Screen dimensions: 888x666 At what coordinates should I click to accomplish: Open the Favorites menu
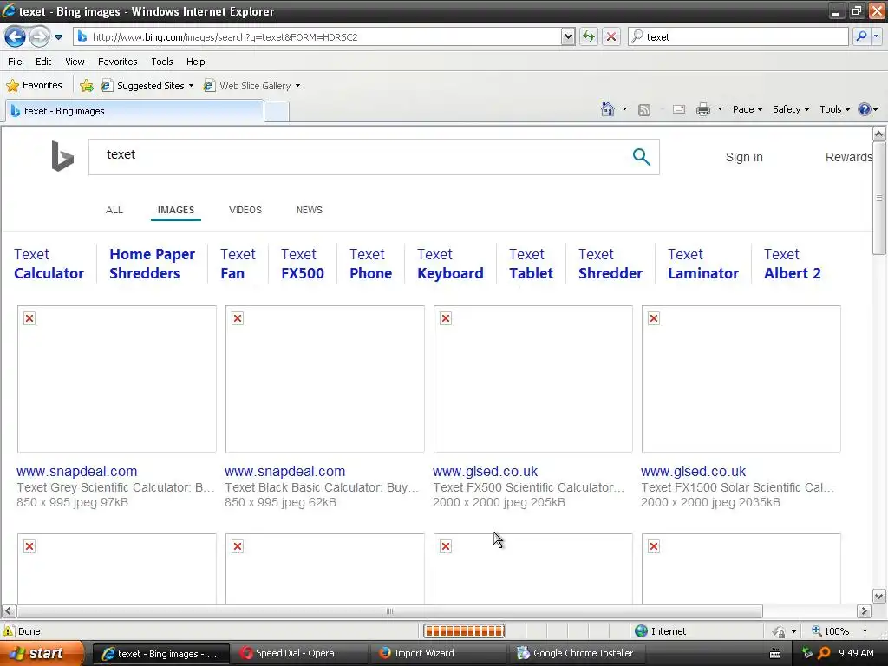coord(117,62)
